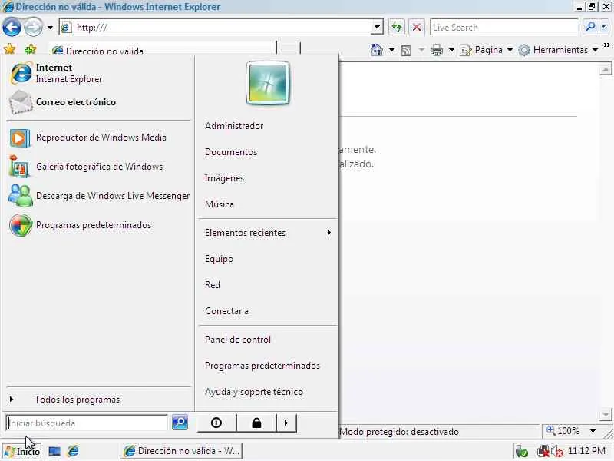The height and width of the screenshot is (461, 614).
Task: Open the search provider options dropdown
Action: point(603,27)
